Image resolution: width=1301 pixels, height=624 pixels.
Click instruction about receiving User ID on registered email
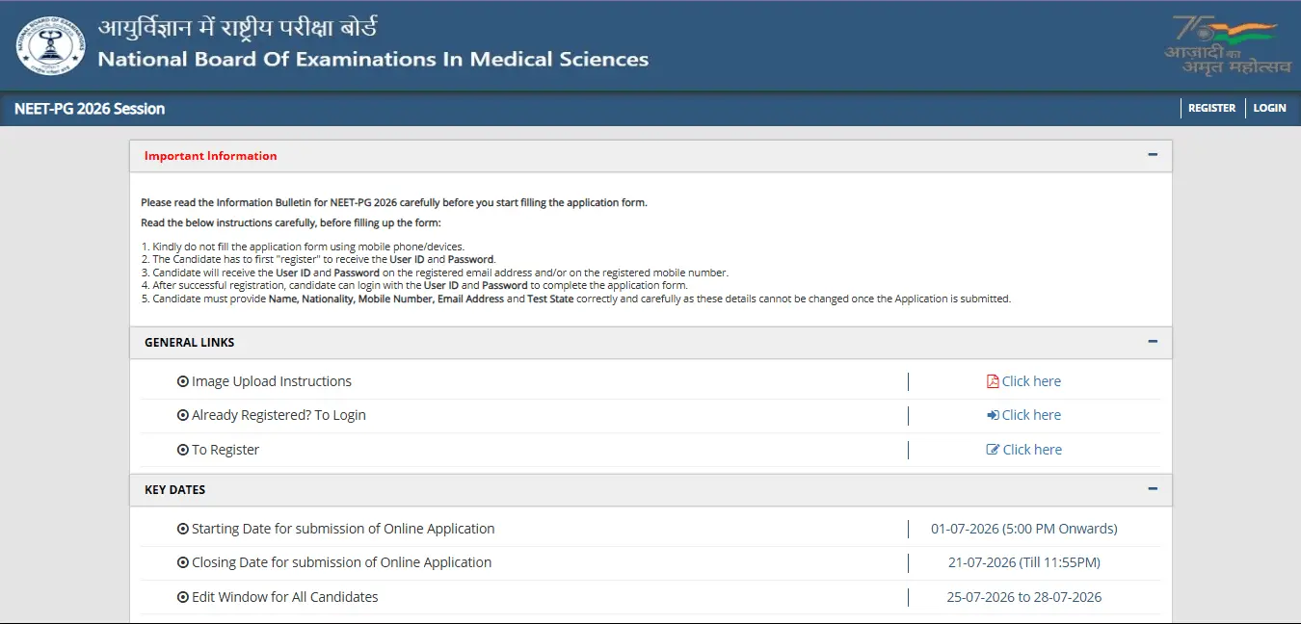[435, 273]
